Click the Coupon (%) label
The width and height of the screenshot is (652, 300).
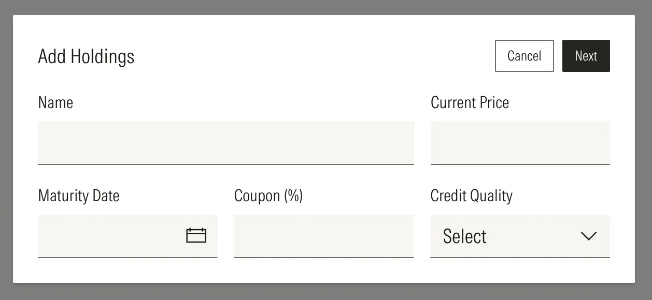[268, 196]
